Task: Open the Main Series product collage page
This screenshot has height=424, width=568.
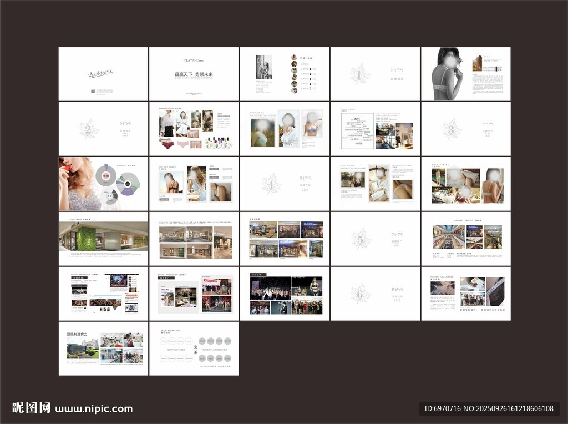Action: pos(466,184)
